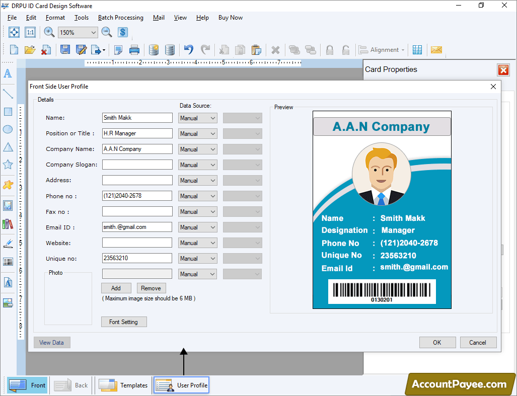Click the open padlock icon
The width and height of the screenshot is (517, 396).
tap(345, 50)
